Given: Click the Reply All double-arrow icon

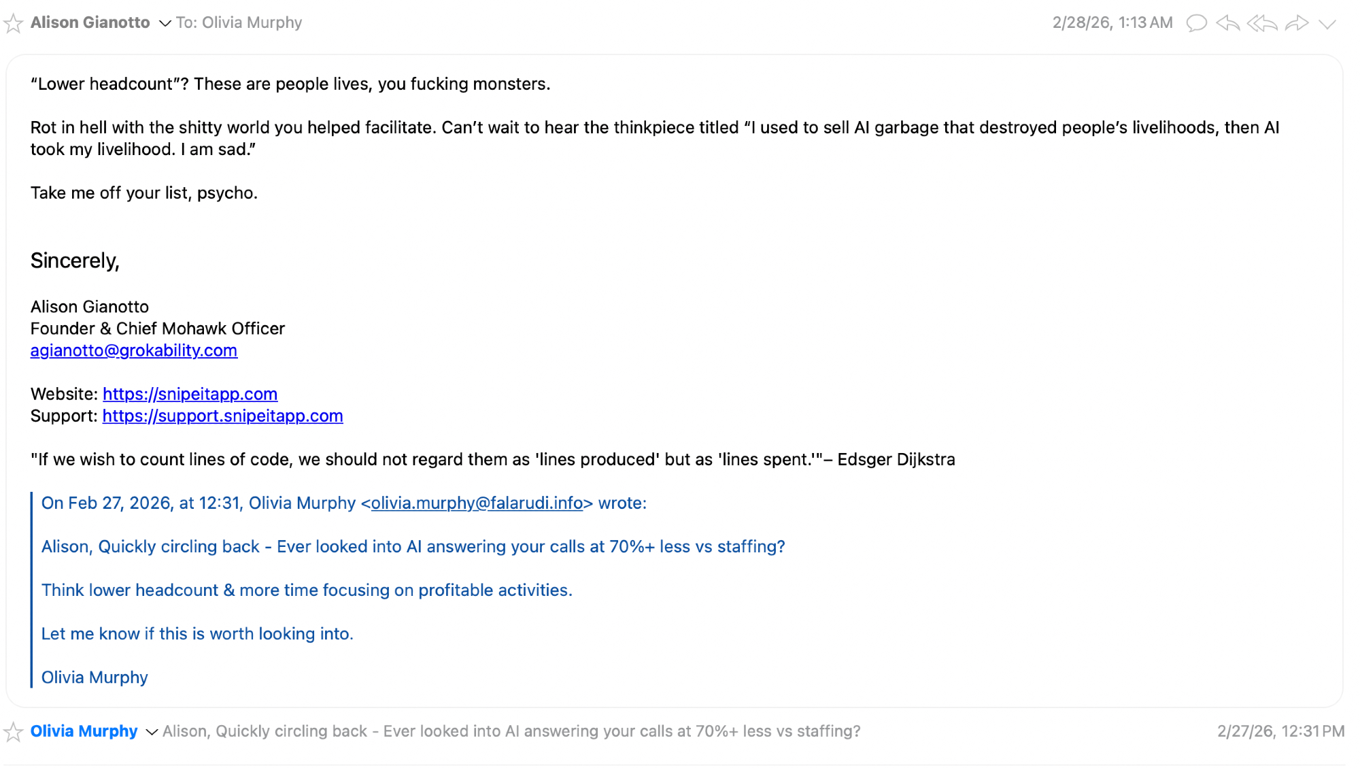Looking at the screenshot, I should 1262,23.
